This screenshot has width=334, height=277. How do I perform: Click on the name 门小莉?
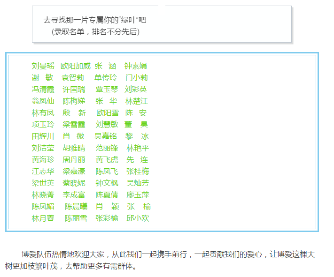pos(137,77)
